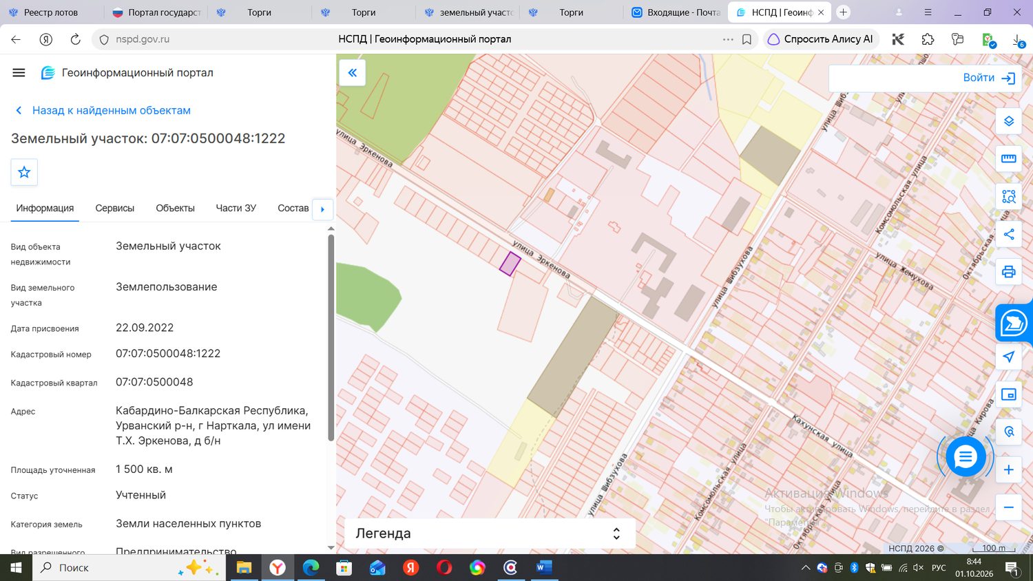Open Microsoft Word from the taskbar
This screenshot has width=1033, height=581.
pos(544,568)
